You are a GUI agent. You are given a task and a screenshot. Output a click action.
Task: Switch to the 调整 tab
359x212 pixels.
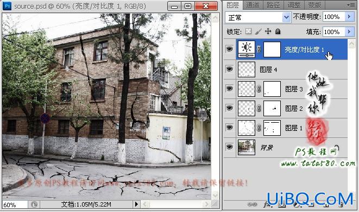point(294,5)
